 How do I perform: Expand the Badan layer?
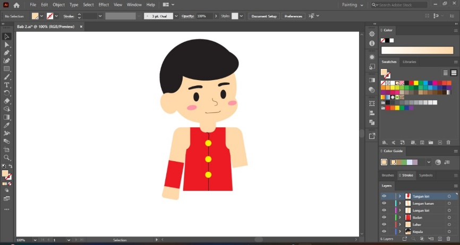[x=399, y=217]
